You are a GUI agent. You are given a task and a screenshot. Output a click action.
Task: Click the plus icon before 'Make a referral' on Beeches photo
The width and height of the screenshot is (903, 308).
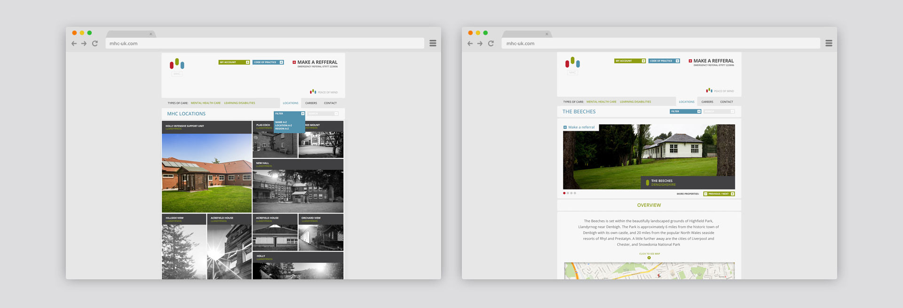tap(565, 127)
